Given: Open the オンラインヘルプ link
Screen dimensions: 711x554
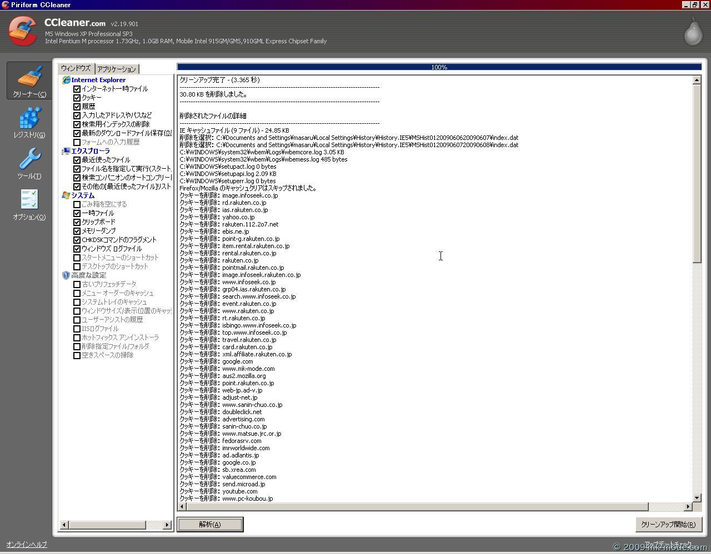Looking at the screenshot, I should tap(27, 545).
